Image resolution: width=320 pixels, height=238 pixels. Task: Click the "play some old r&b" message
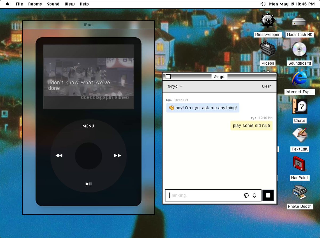[251, 126]
